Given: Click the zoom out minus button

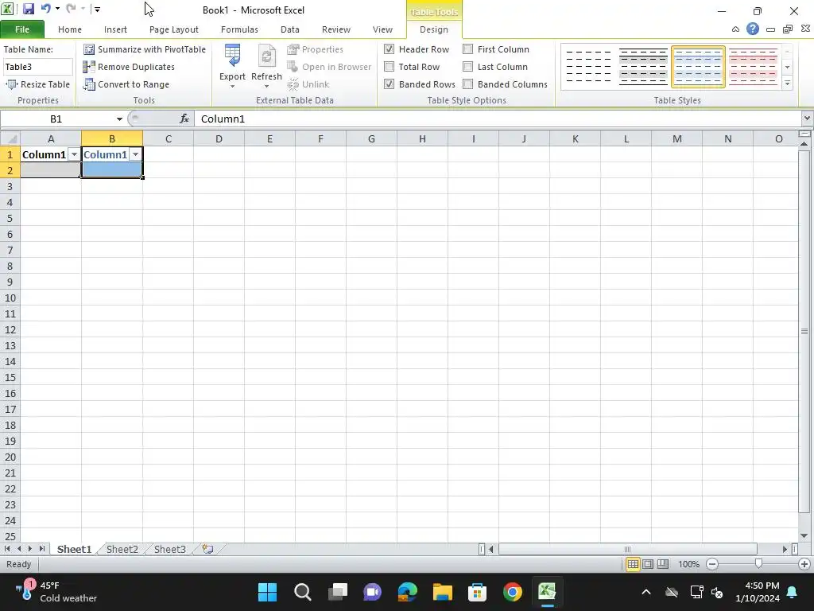Looking at the screenshot, I should pyautogui.click(x=712, y=564).
